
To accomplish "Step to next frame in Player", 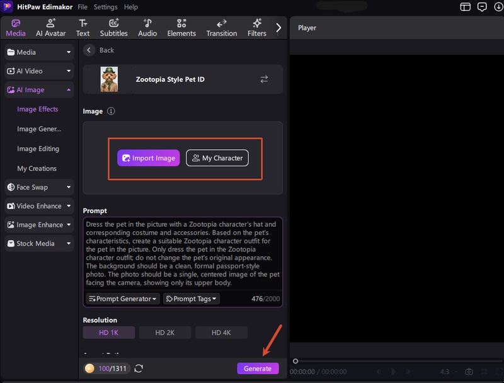I will tap(408, 372).
